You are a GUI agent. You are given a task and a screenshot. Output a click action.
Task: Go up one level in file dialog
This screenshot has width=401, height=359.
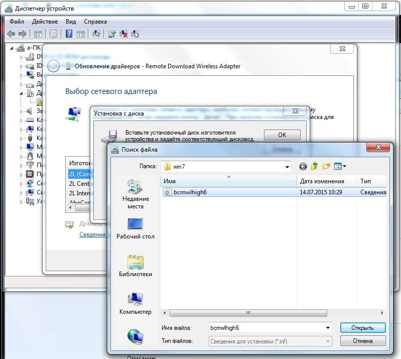pos(315,166)
